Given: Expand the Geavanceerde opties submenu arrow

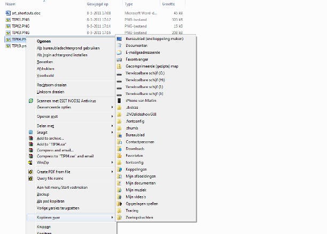Looking at the screenshot, I should point(112,107).
